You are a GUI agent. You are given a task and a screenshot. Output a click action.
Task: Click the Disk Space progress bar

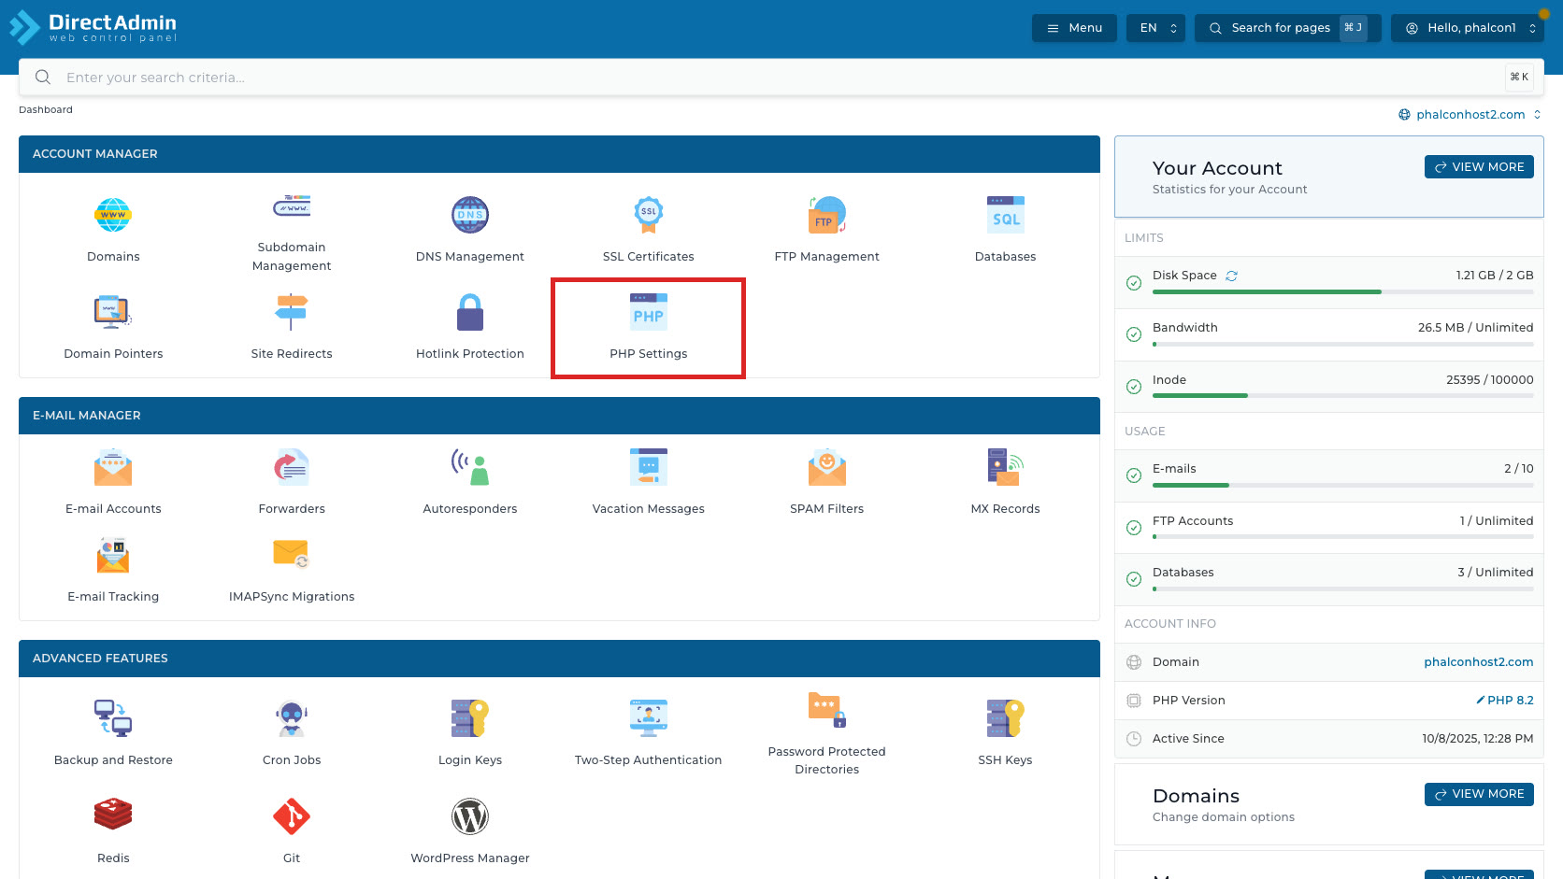coord(1343,292)
